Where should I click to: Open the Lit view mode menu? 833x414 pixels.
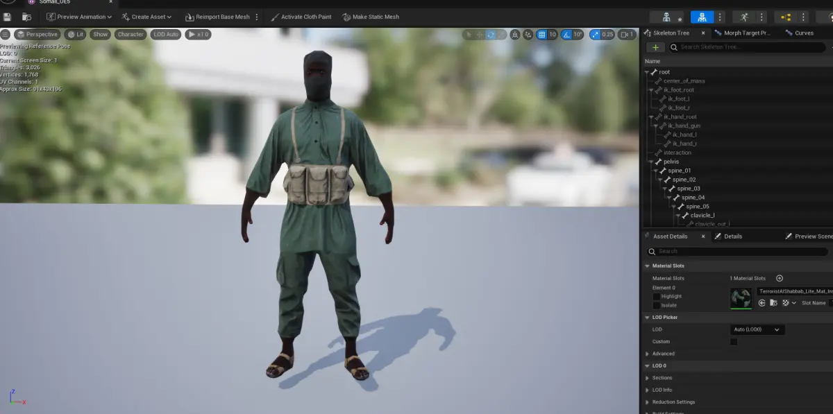click(75, 34)
